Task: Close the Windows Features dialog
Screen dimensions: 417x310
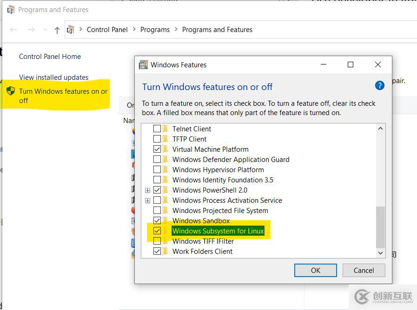Action: pyautogui.click(x=377, y=65)
